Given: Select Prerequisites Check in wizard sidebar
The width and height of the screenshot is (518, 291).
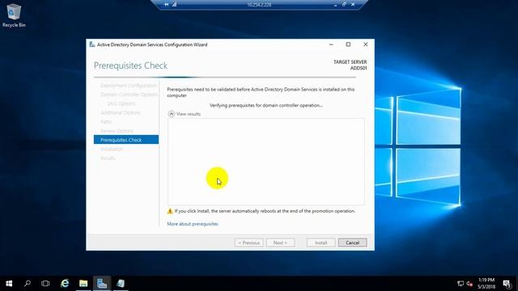Looking at the screenshot, I should pos(126,140).
